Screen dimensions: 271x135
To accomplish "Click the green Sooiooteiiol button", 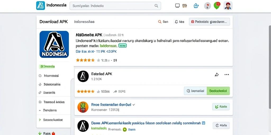I will pyautogui.click(x=218, y=91).
